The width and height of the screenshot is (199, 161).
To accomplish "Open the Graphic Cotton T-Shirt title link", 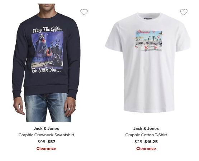I will click(146, 135).
